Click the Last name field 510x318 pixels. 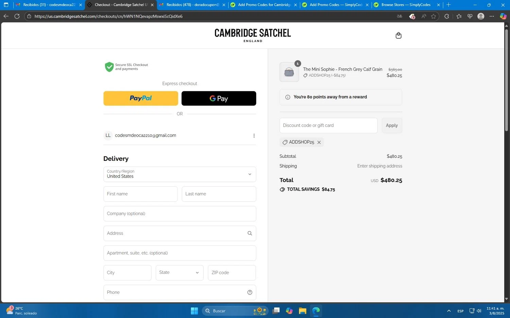(219, 194)
